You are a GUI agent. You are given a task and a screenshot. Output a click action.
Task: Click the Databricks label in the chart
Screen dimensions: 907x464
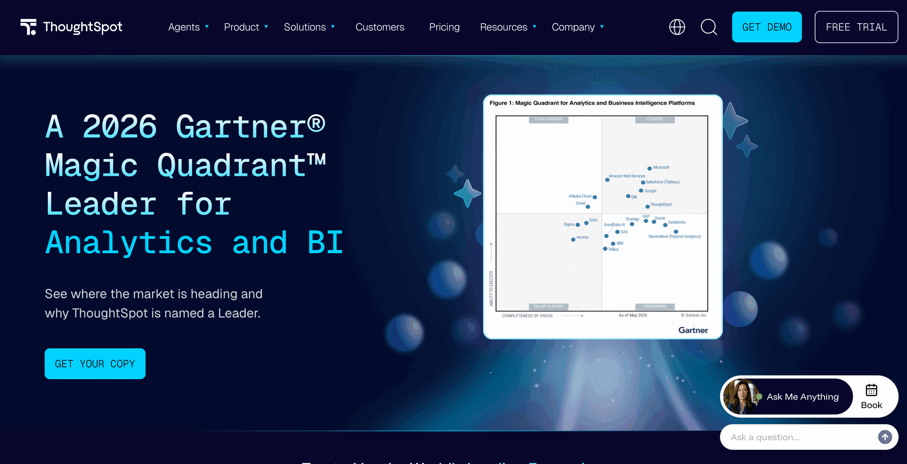[676, 222]
